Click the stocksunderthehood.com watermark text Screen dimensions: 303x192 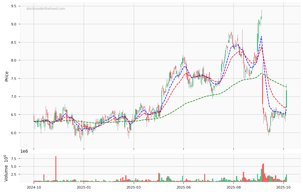tap(46, 9)
